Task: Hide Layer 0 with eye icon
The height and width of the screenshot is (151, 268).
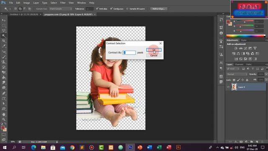Action: [228, 87]
